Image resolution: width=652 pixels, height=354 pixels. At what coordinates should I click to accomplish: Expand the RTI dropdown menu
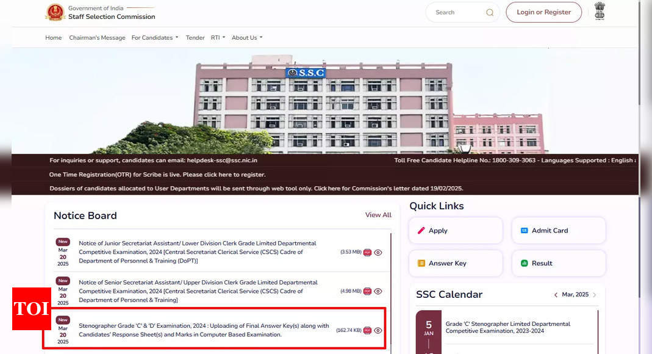click(218, 37)
